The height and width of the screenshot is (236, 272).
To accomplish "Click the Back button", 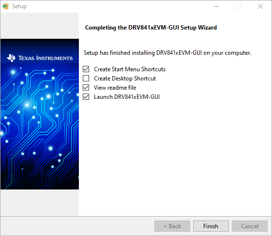I will click(x=172, y=226).
